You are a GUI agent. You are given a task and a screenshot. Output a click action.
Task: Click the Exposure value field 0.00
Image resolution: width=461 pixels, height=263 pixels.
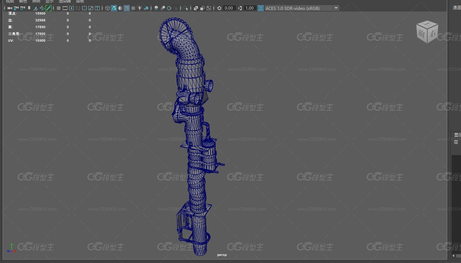pos(229,8)
